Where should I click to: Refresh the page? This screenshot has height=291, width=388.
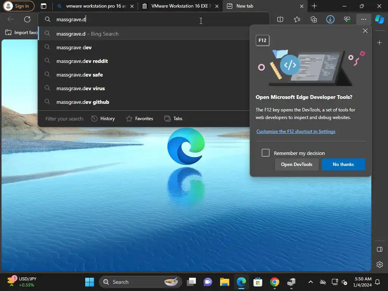(x=27, y=19)
